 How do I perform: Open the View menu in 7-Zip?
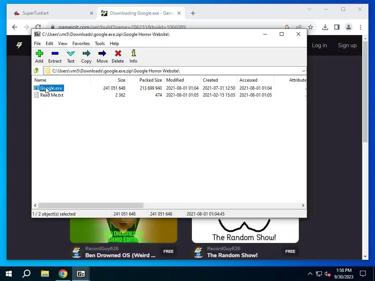coord(63,44)
